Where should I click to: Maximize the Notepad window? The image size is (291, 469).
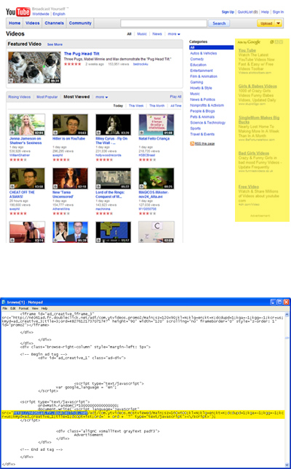tap(279, 302)
